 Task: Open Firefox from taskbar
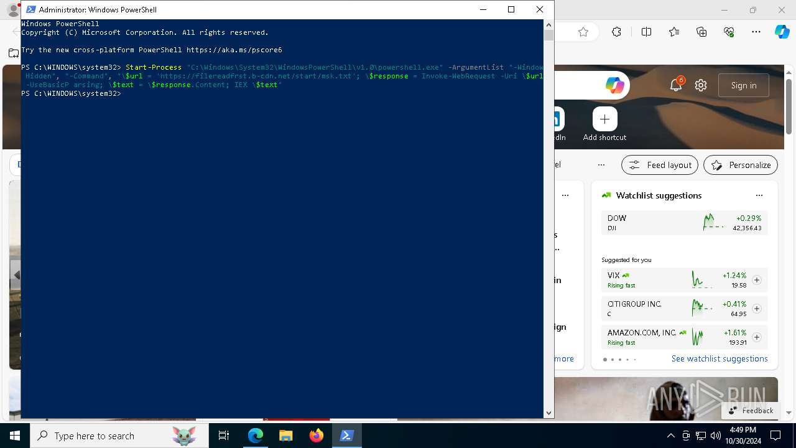point(317,436)
